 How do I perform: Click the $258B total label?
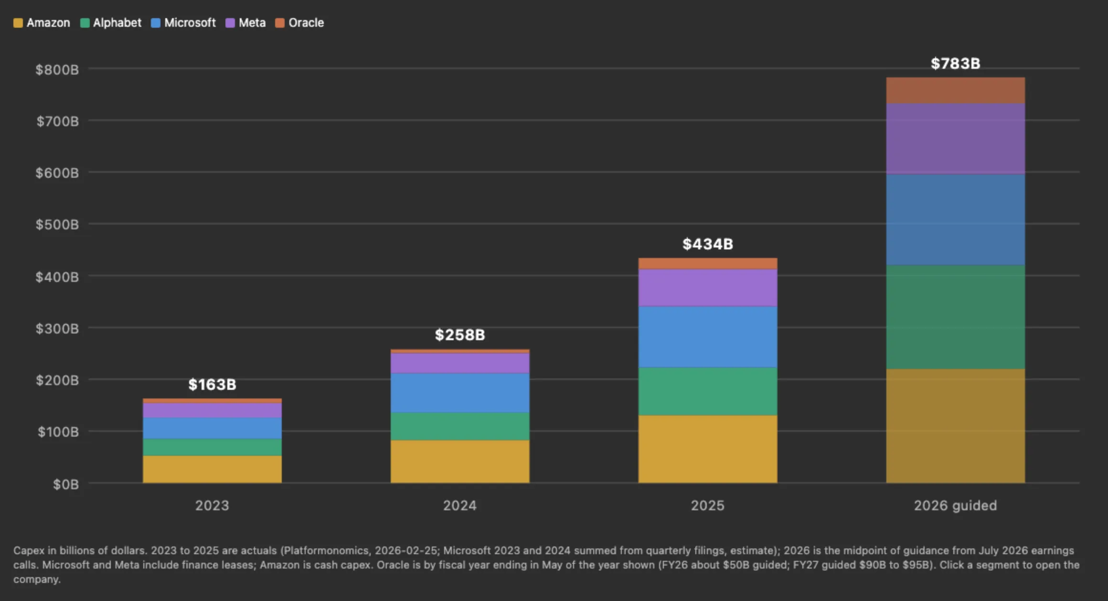coord(460,335)
